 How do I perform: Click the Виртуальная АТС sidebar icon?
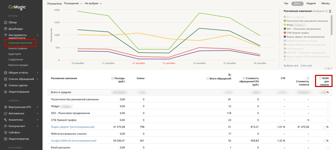click(x=6, y=107)
